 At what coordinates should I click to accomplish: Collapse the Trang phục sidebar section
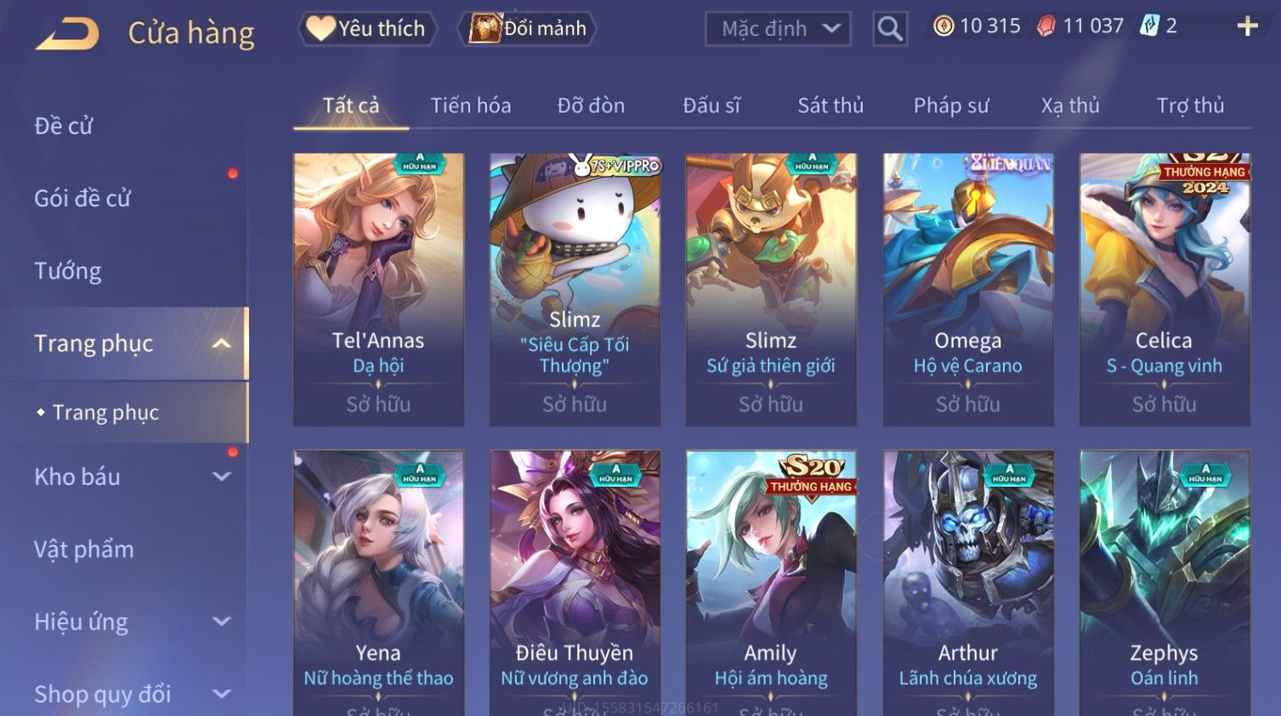click(x=221, y=343)
